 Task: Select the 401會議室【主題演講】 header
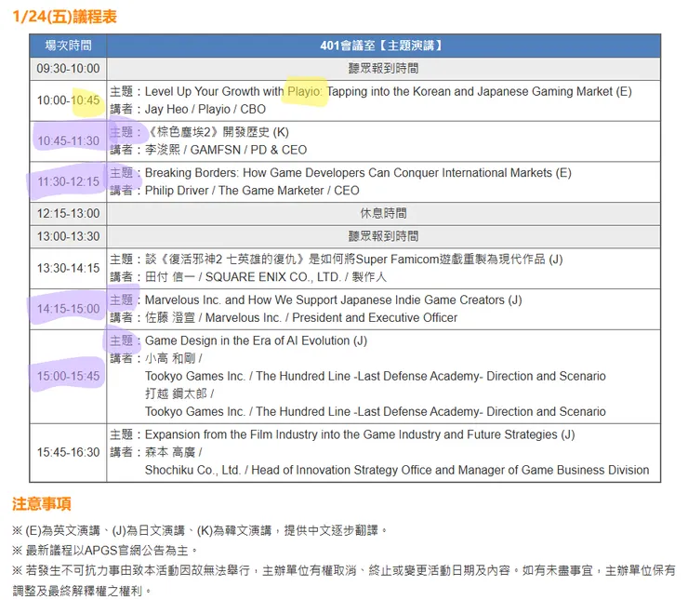pos(383,46)
